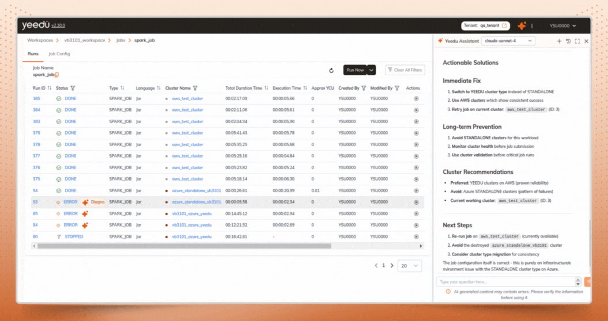
Task: Click the ERROR status of run 85
Action: (70, 214)
